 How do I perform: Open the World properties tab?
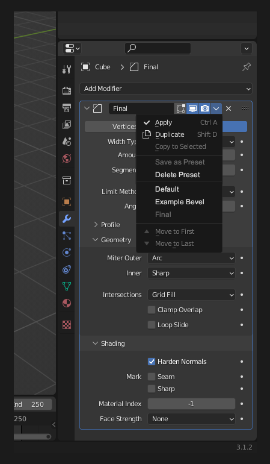click(x=67, y=158)
